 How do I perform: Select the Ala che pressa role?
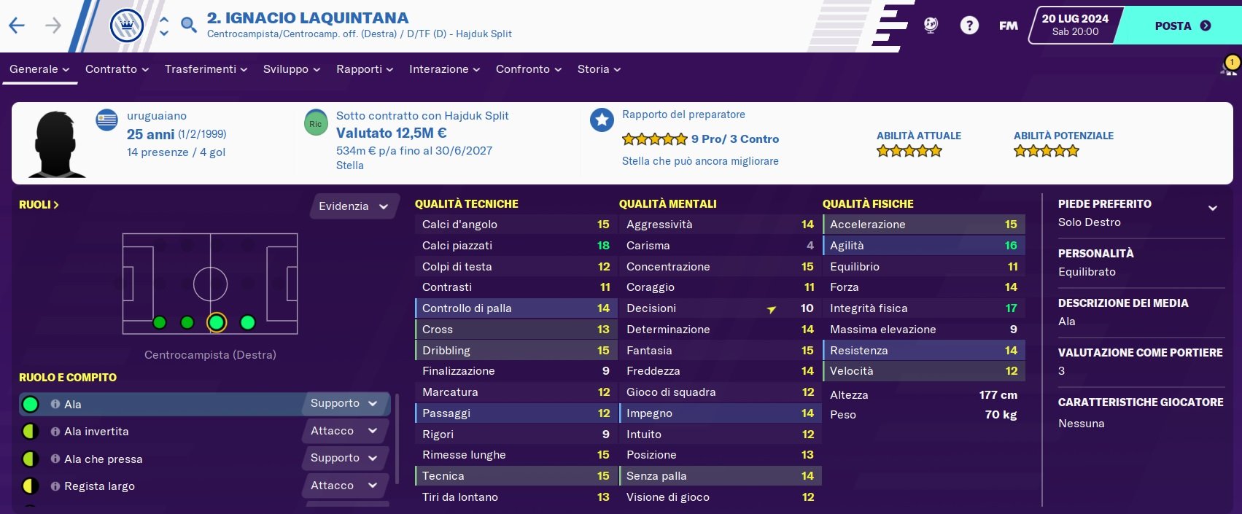click(x=103, y=459)
